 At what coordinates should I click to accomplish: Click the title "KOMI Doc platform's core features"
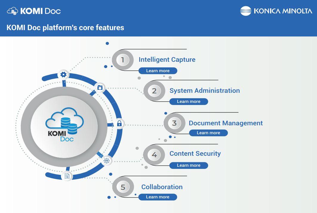click(65, 28)
